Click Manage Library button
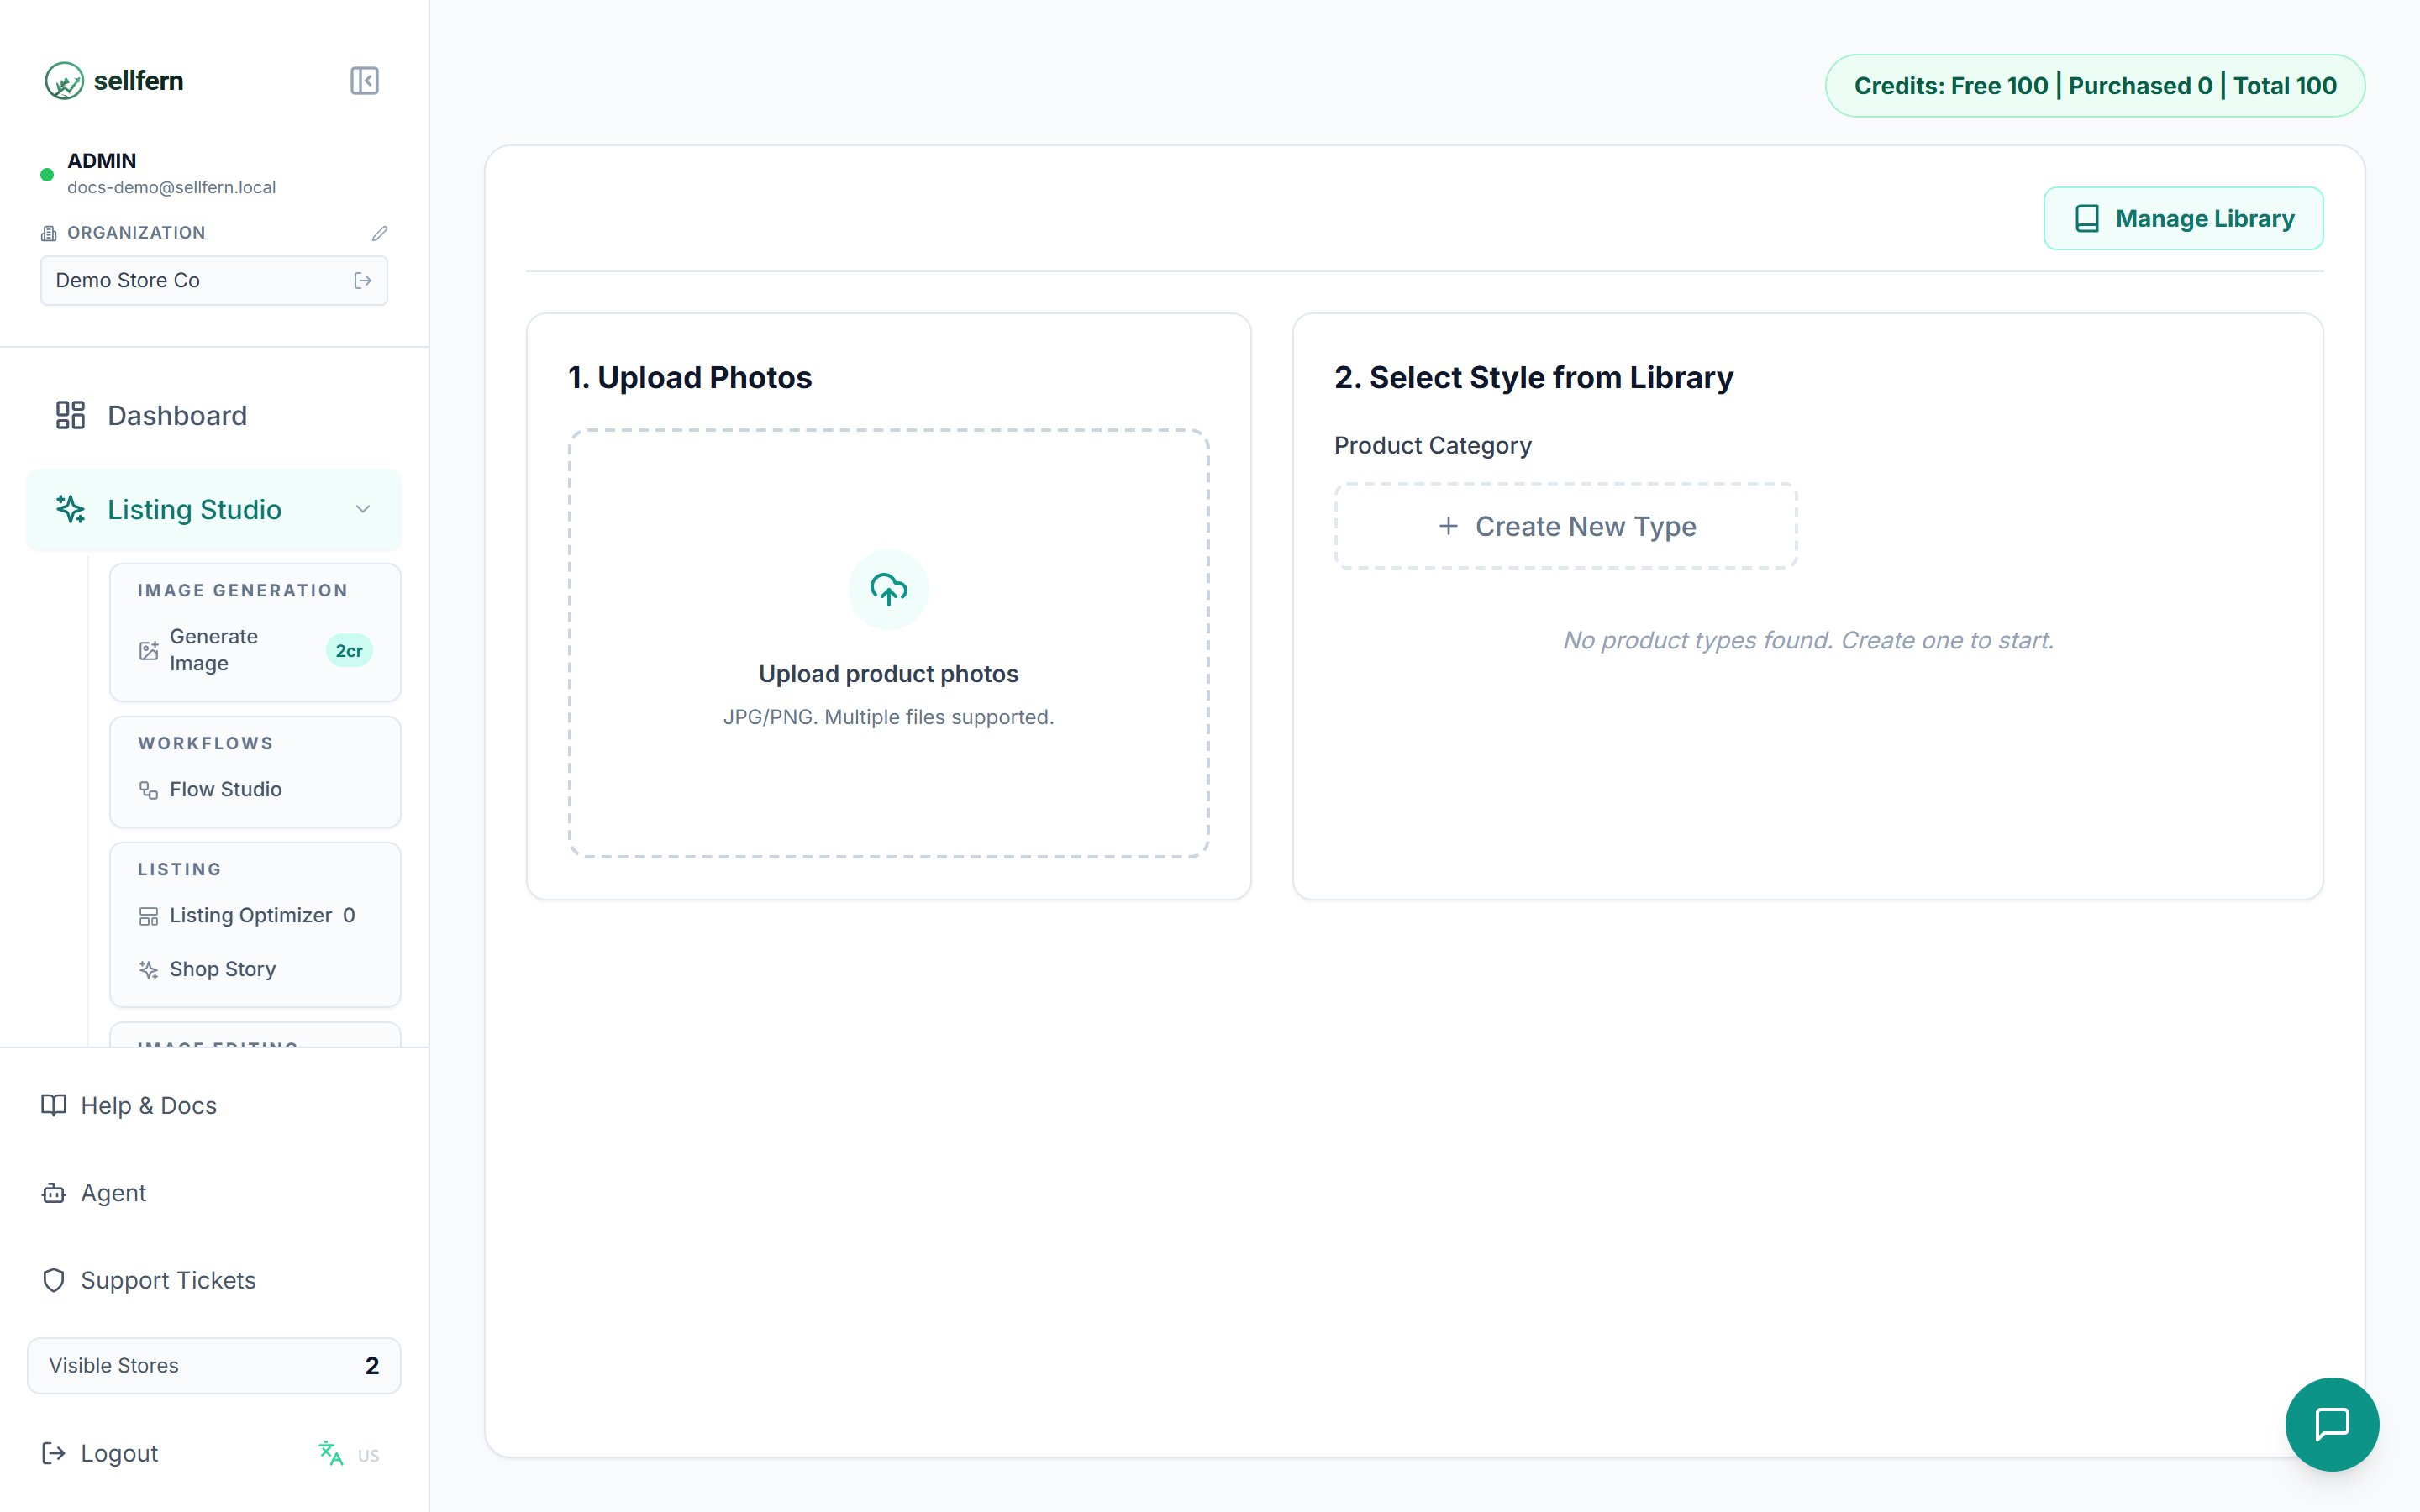The image size is (2420, 1512). tap(2183, 219)
